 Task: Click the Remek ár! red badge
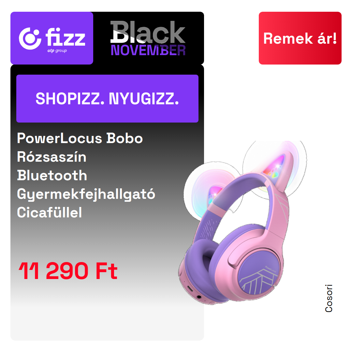[x=300, y=38]
